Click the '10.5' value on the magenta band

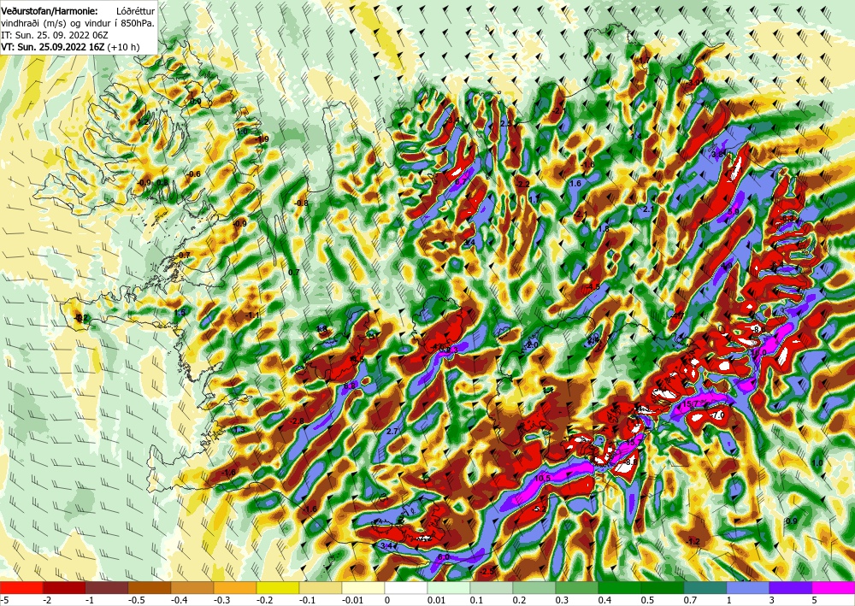543,478
